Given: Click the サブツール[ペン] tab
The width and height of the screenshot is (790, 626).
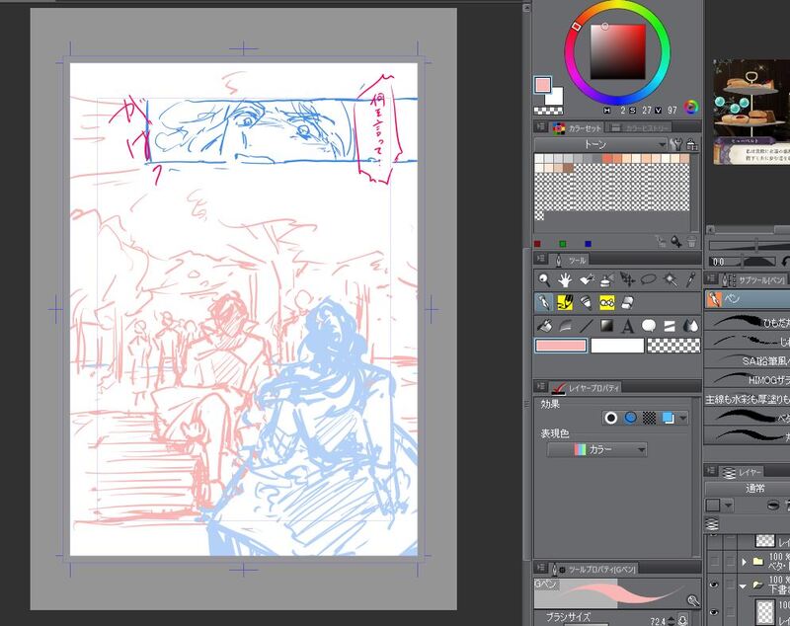Looking at the screenshot, I should pos(754,280).
